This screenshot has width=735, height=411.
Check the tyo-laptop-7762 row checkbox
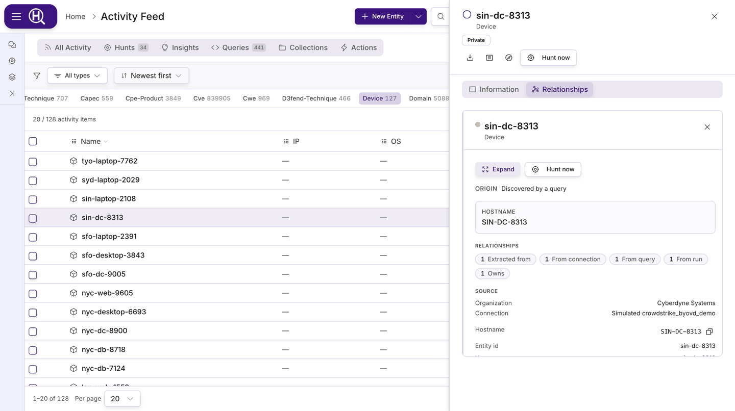click(x=33, y=162)
